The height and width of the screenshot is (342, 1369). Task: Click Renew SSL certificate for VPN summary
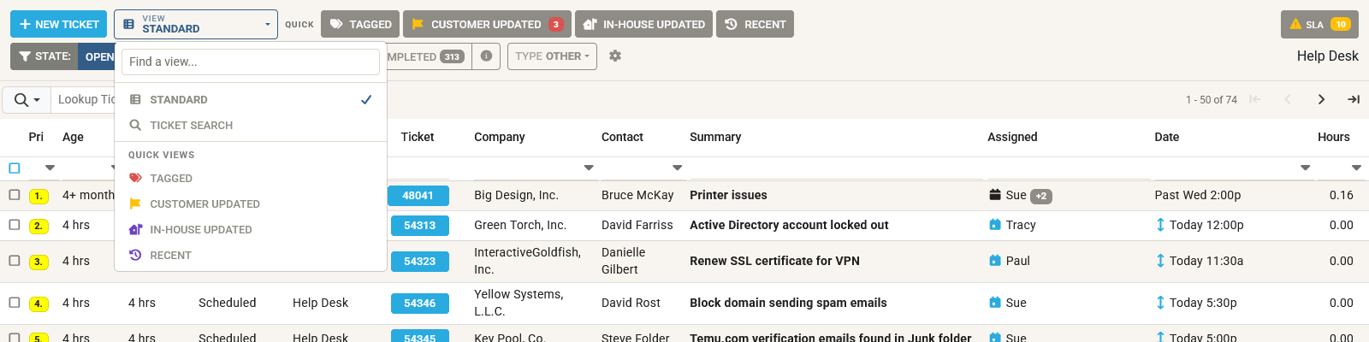(x=774, y=261)
